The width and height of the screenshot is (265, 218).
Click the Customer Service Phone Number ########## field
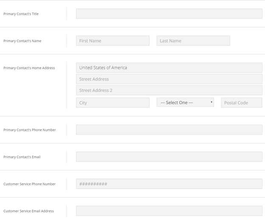[169, 184]
